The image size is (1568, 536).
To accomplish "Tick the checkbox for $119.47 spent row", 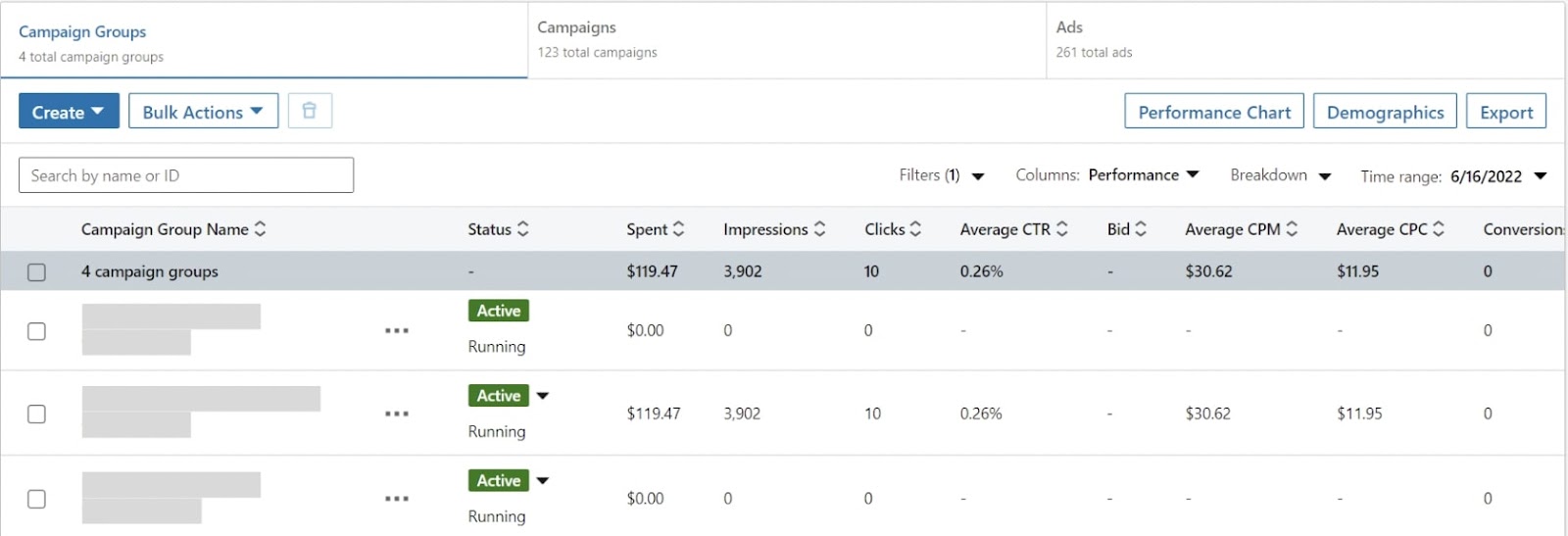I will tap(36, 414).
